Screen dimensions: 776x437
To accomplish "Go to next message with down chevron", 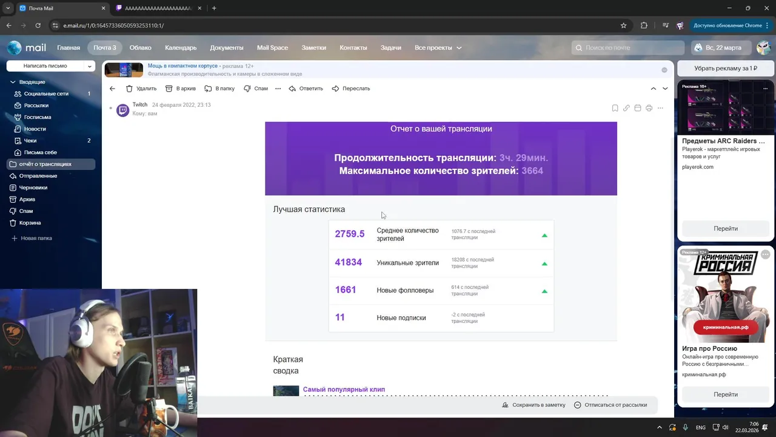I will pyautogui.click(x=665, y=89).
